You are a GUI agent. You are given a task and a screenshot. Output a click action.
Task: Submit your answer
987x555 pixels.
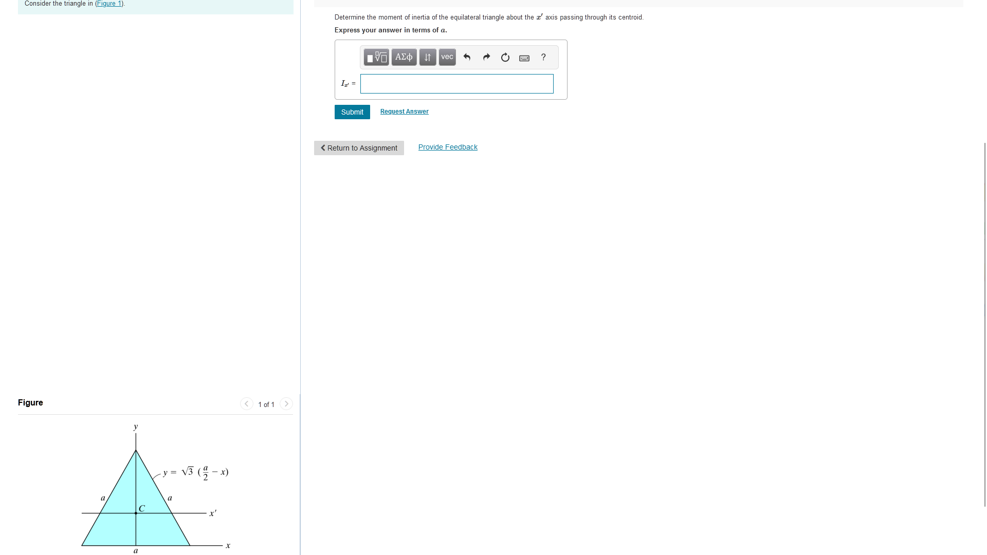tap(352, 112)
